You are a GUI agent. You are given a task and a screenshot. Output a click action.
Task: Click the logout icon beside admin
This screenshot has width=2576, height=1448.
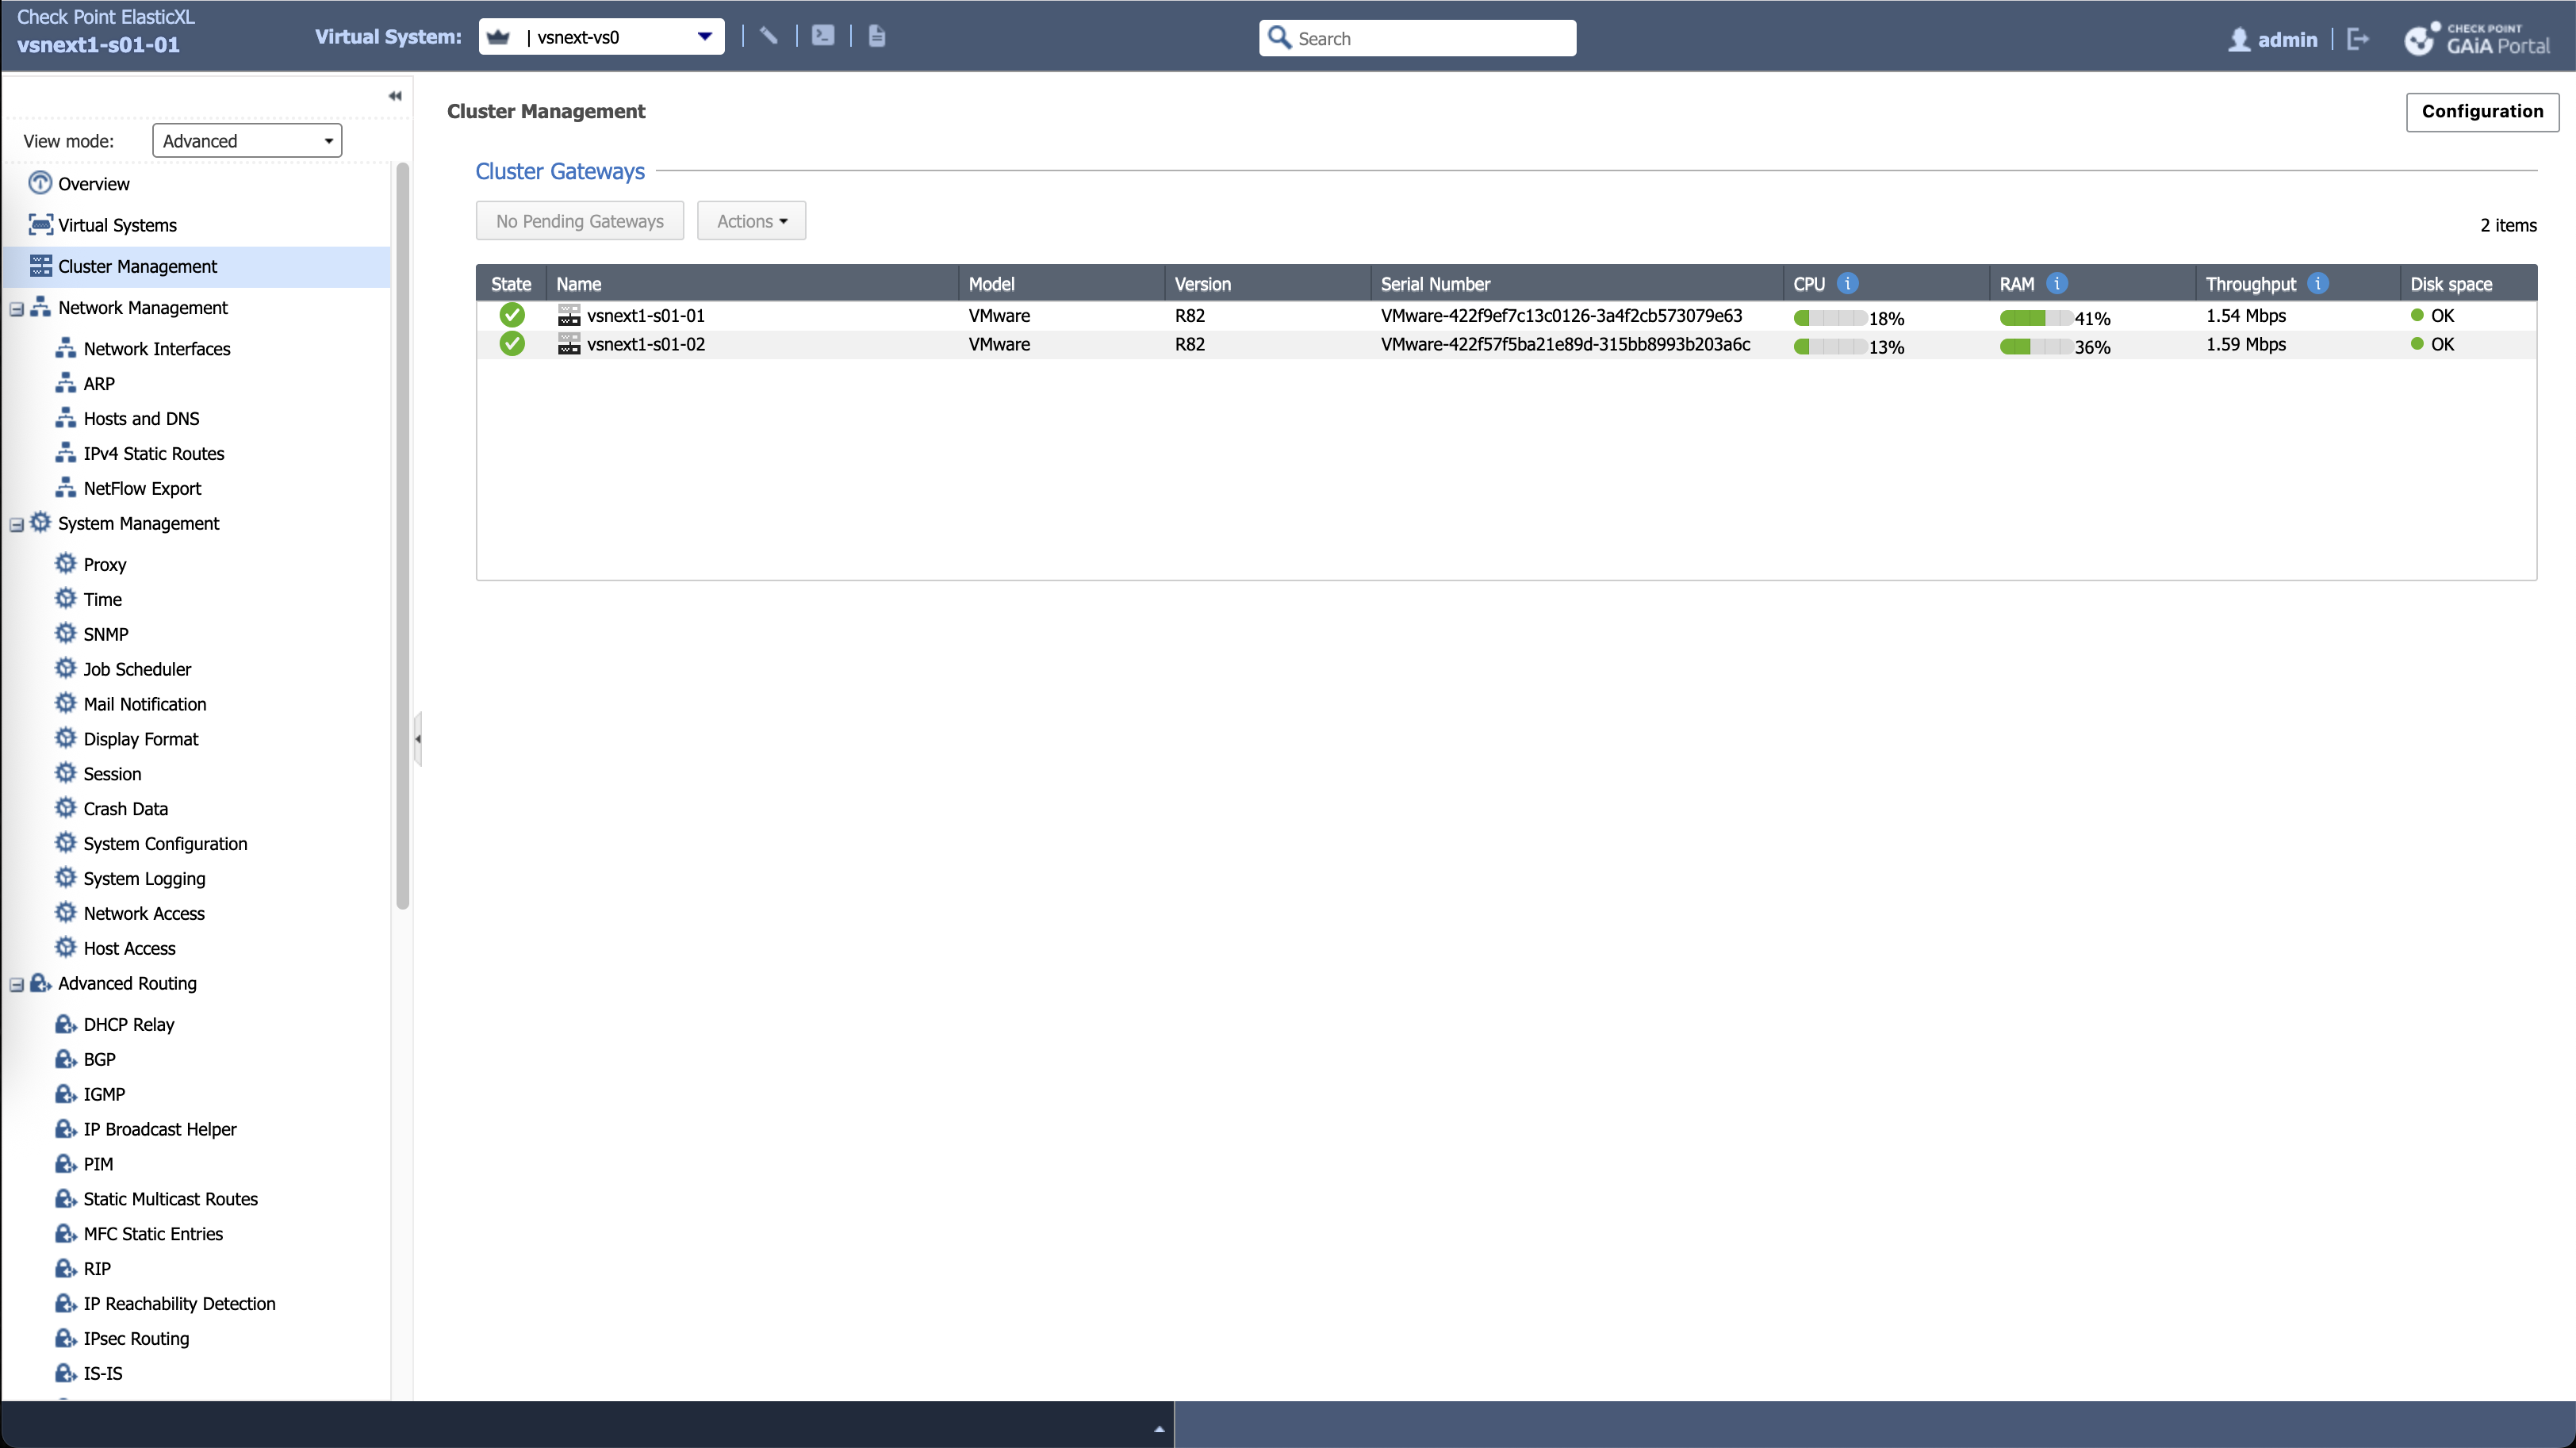tap(2357, 39)
